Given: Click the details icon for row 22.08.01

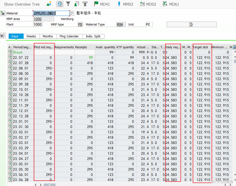Looking at the screenshot, I should click(x=10, y=68).
